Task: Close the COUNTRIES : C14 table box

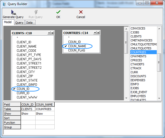Action: coord(98,33)
